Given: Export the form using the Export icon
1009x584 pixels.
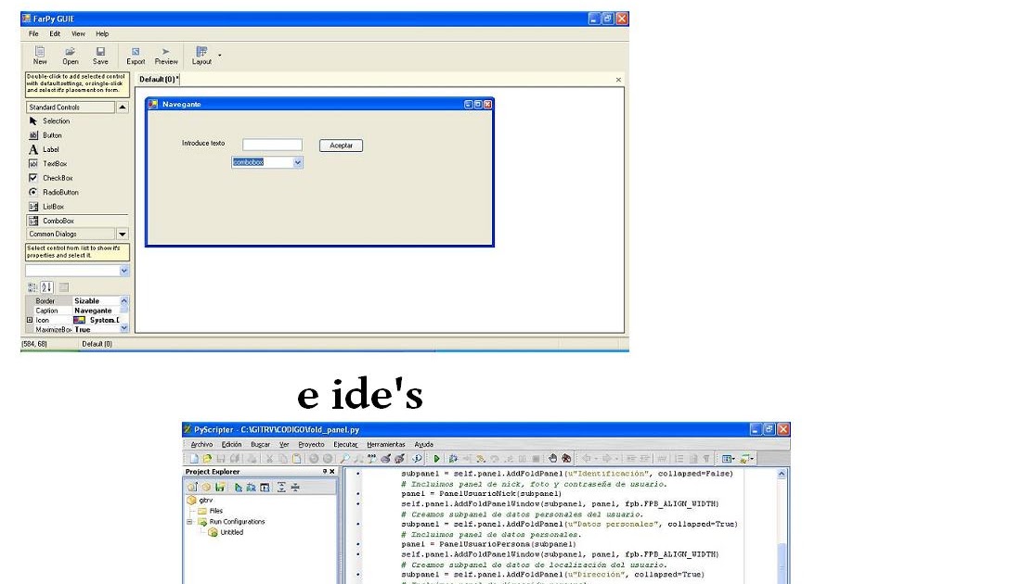Looking at the screenshot, I should point(136,55).
